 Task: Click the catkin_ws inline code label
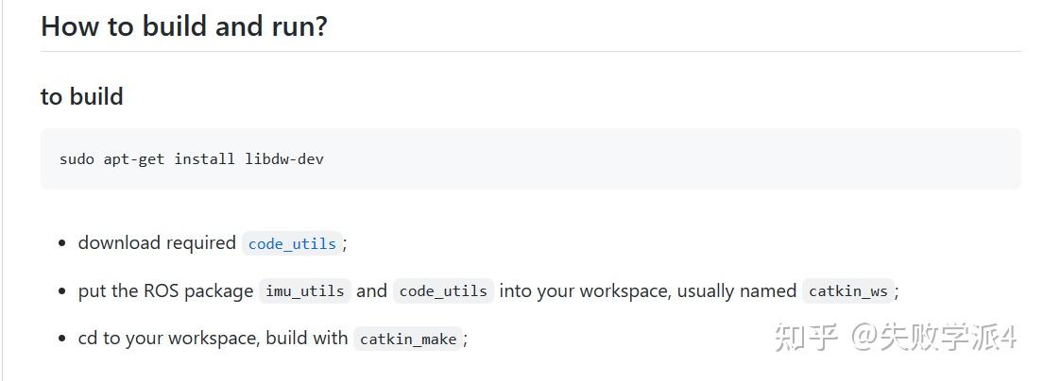pyautogui.click(x=848, y=290)
